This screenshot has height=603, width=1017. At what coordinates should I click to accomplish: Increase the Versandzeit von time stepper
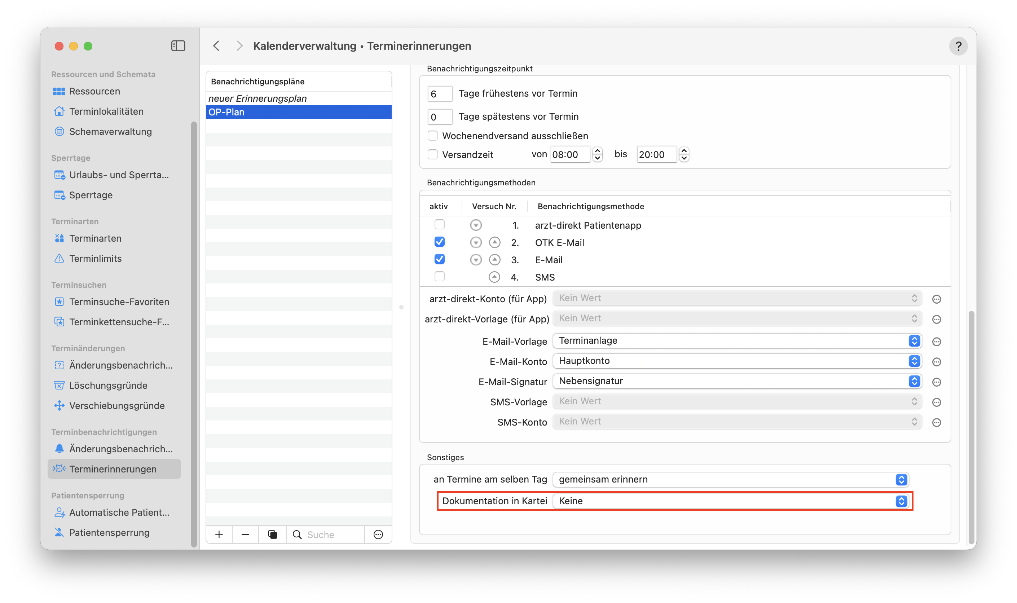pyautogui.click(x=597, y=151)
